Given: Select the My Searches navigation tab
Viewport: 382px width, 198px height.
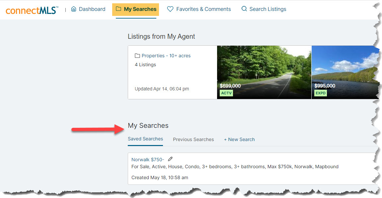Looking at the screenshot, I should coord(135,10).
